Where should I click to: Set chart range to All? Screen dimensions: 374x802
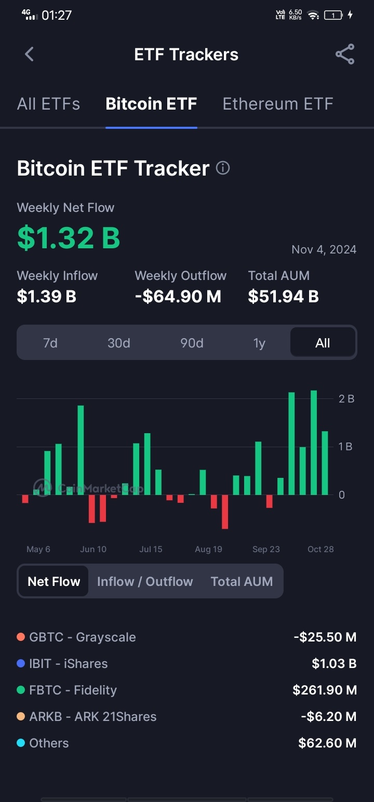[323, 343]
